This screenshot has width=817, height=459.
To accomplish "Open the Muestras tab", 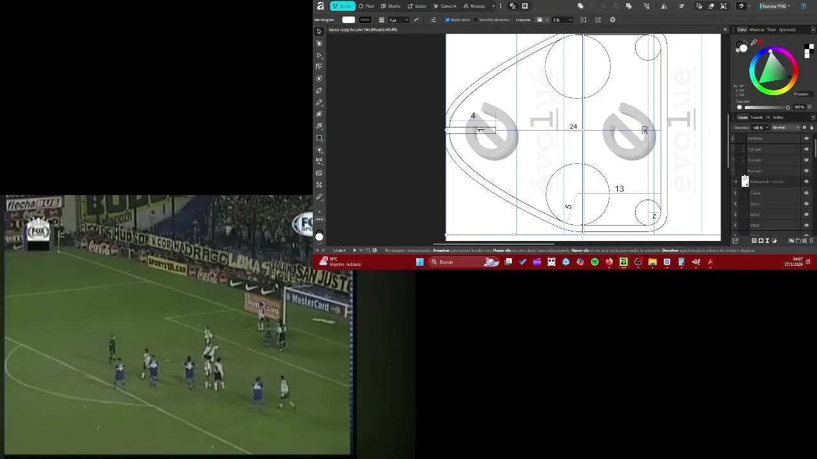I will (757, 30).
